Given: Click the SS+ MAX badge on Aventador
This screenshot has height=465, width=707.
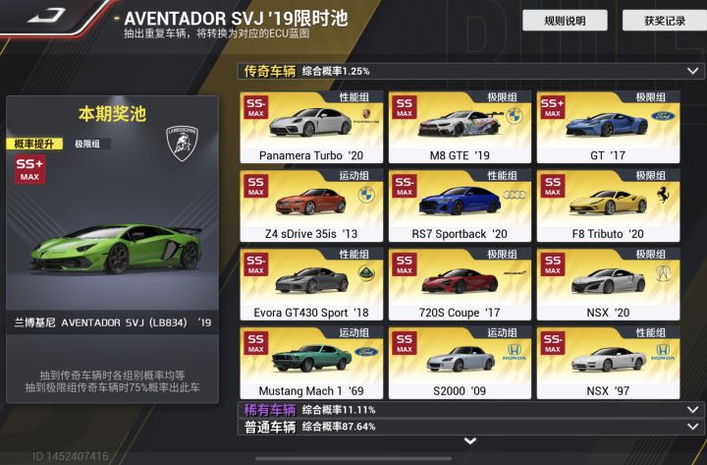Looking at the screenshot, I should (x=29, y=169).
